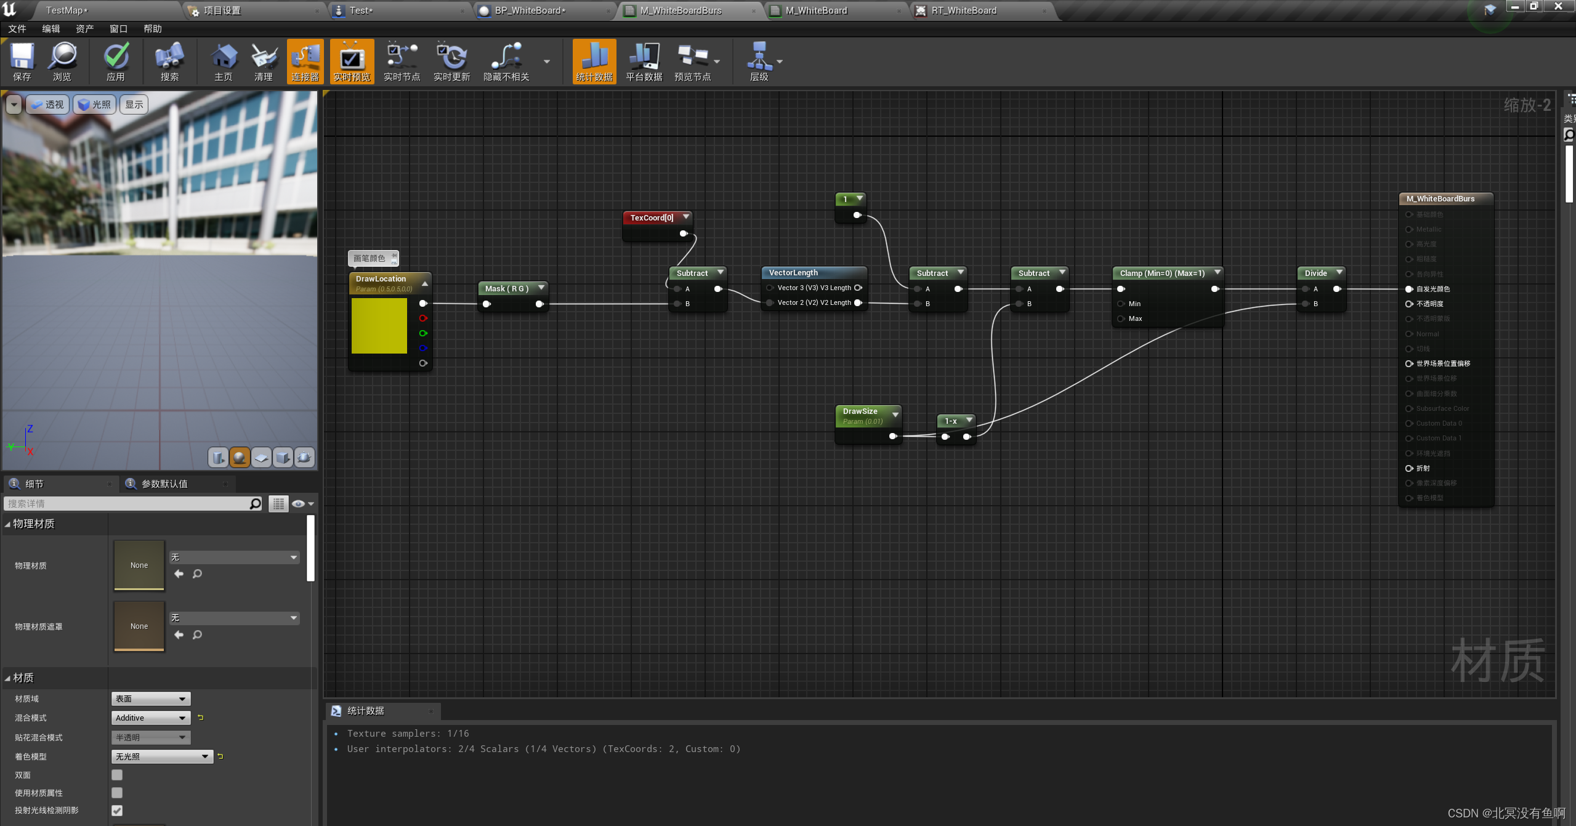Click the 光照 lit mode button

click(95, 105)
